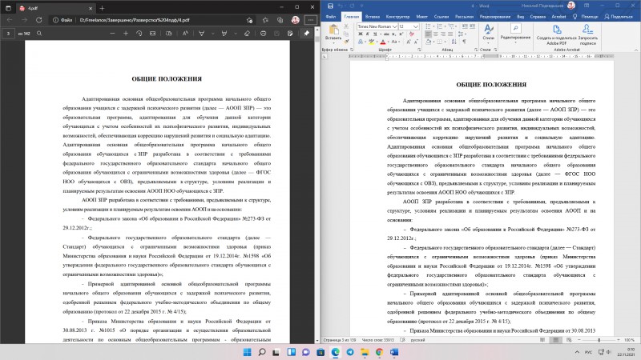Switch to the Word Acrobat tab

[x=558, y=17]
